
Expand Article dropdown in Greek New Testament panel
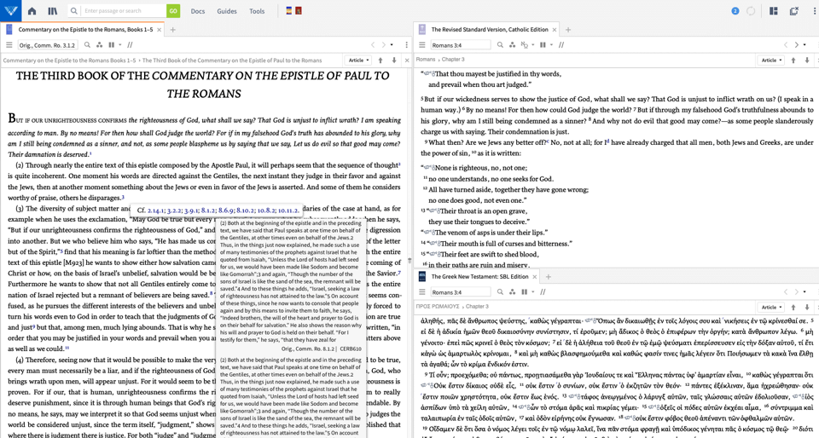[771, 307]
